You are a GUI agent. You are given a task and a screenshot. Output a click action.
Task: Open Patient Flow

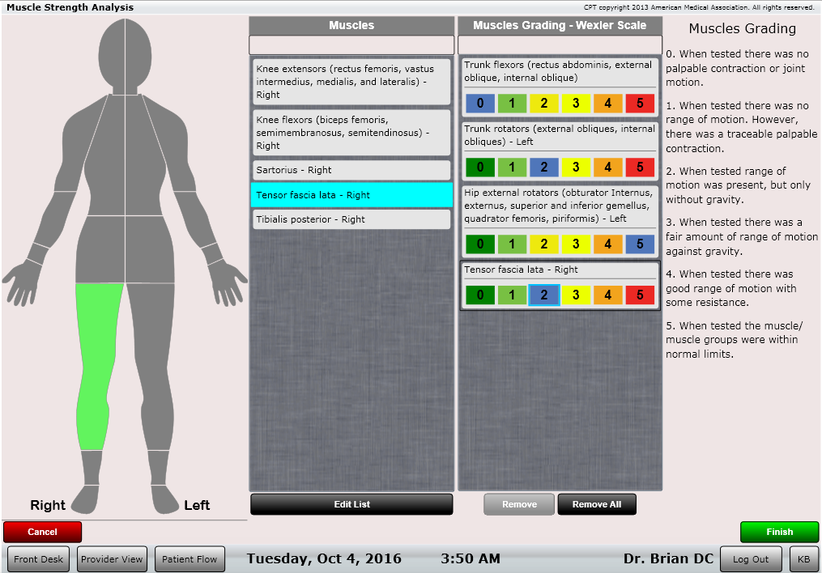(x=190, y=558)
